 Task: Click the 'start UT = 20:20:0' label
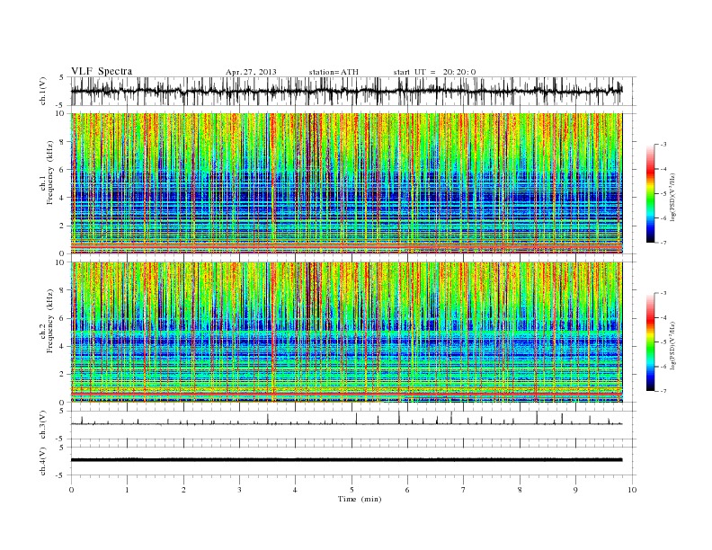click(x=434, y=72)
